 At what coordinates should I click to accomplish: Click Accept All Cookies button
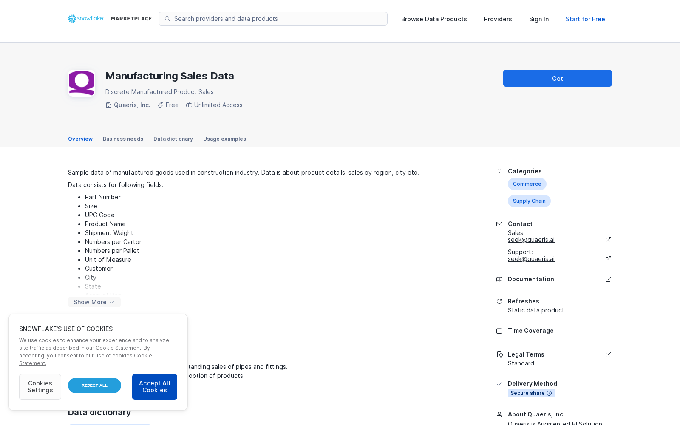point(155,387)
